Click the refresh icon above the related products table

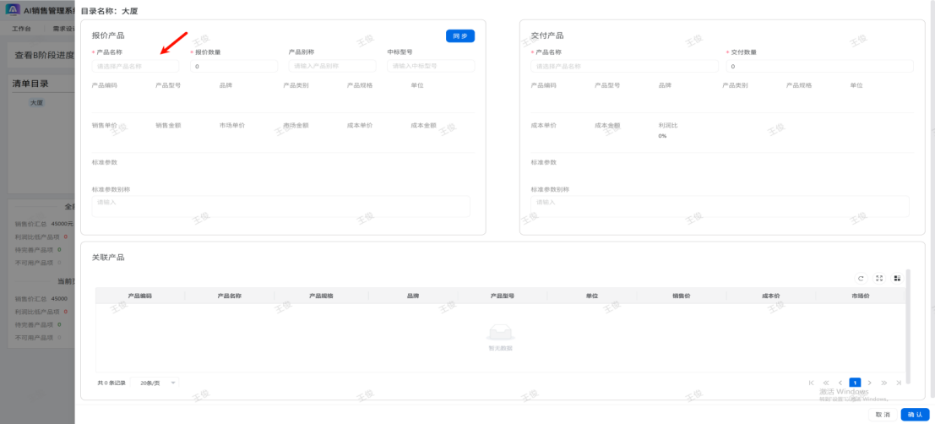coord(861,278)
